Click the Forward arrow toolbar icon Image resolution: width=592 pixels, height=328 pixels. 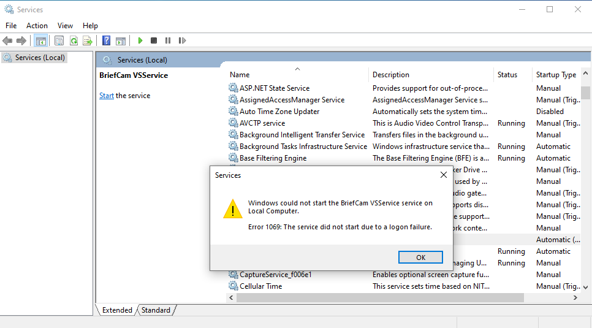(x=21, y=40)
